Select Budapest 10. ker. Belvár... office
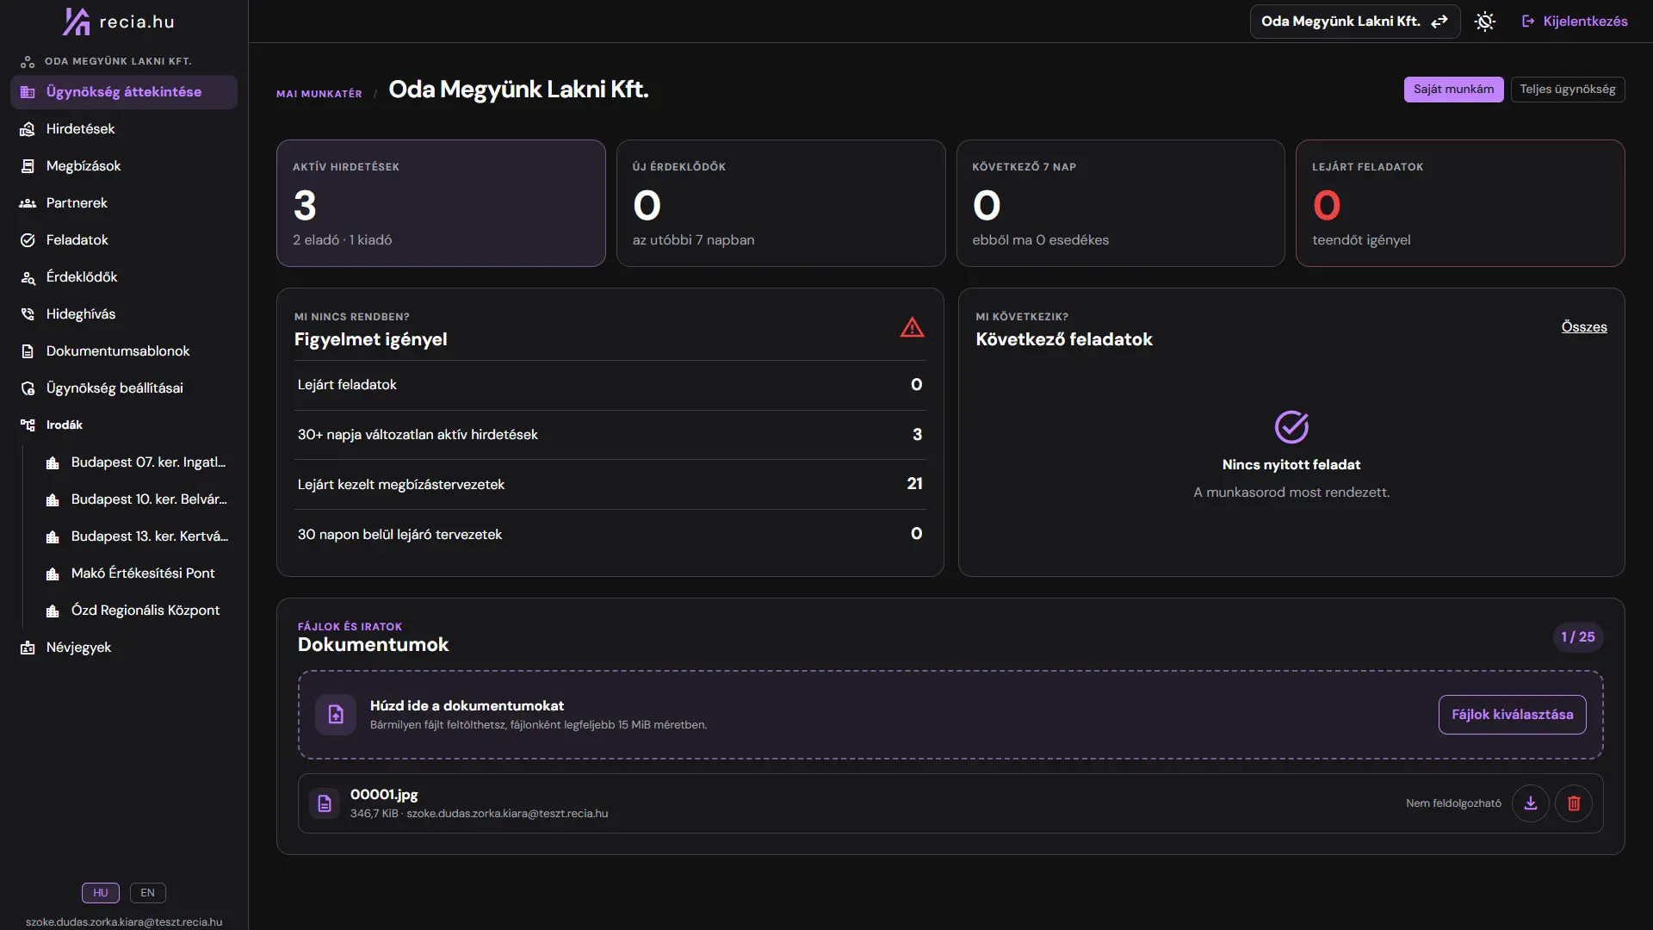Viewport: 1653px width, 930px height. click(x=136, y=499)
